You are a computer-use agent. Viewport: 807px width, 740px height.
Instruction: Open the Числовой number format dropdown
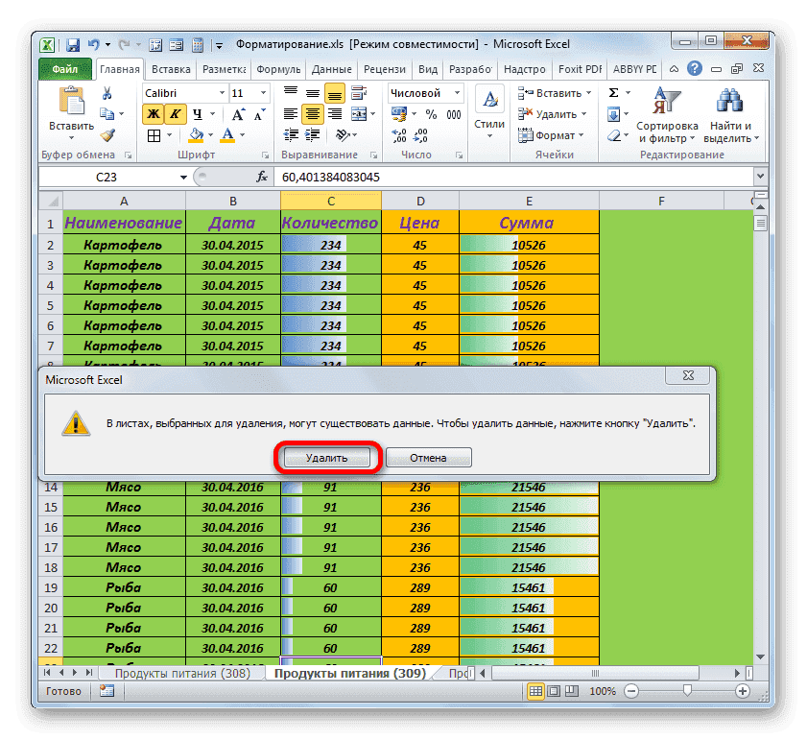[x=457, y=92]
